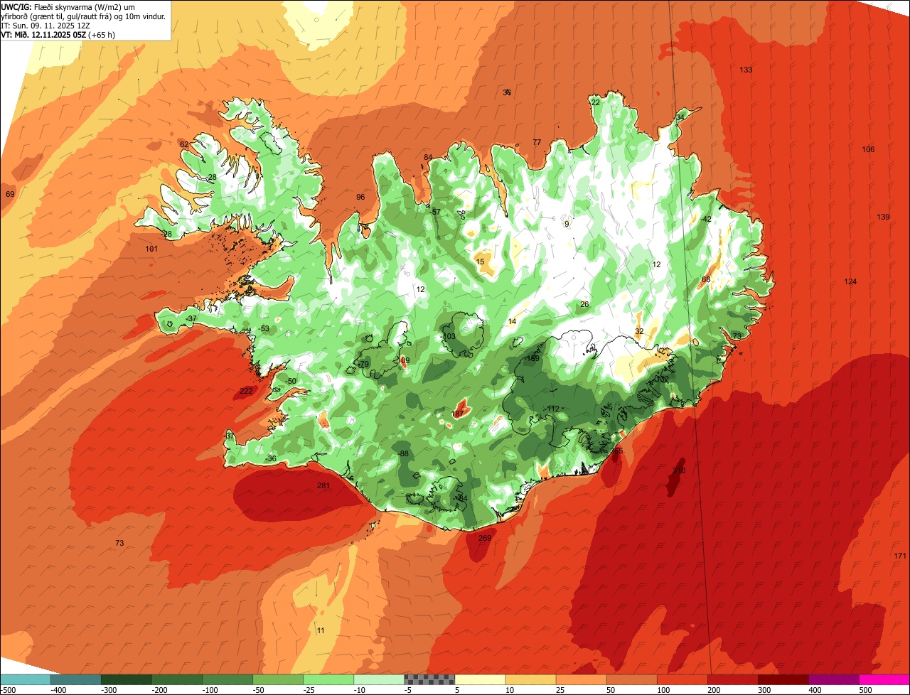Click the orange legend swatch between 25 and 50
The height and width of the screenshot is (695, 910).
580,679
